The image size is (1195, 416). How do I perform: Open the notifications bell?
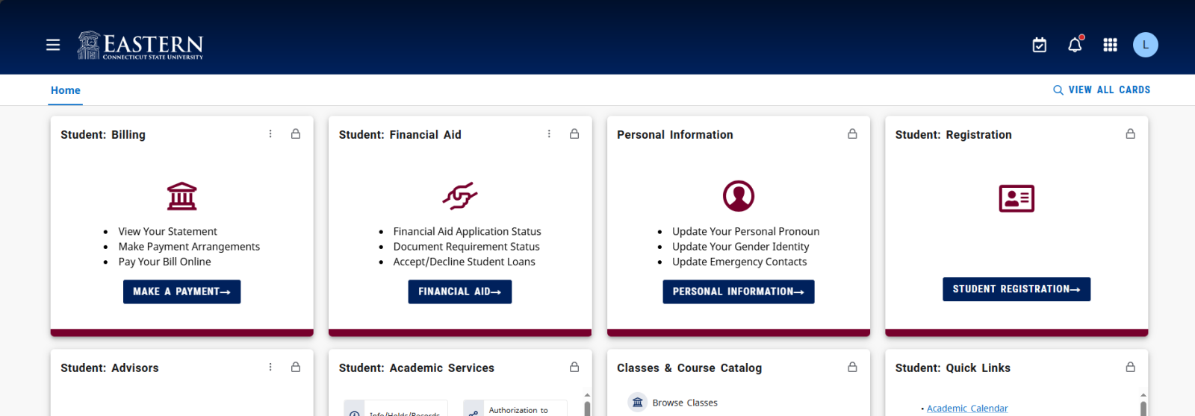(x=1075, y=45)
